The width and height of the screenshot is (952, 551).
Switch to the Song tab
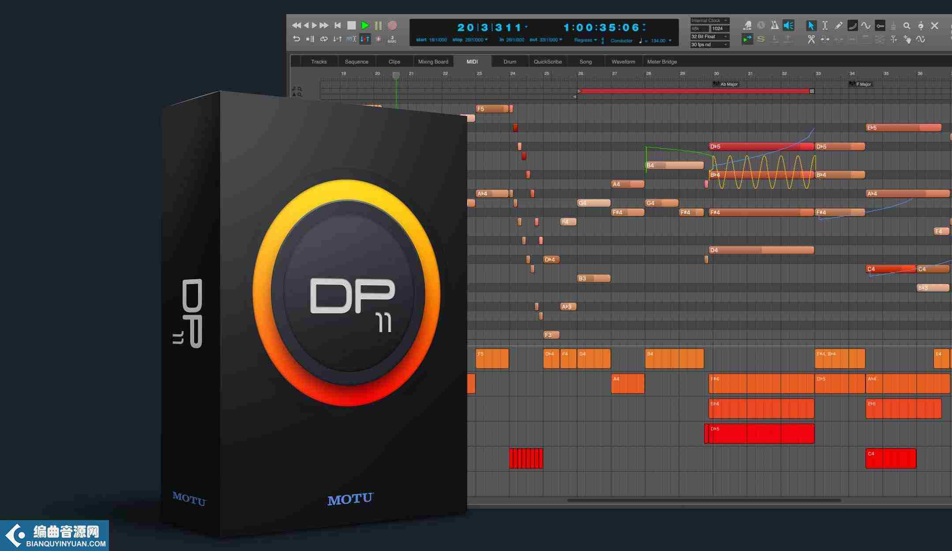(585, 62)
